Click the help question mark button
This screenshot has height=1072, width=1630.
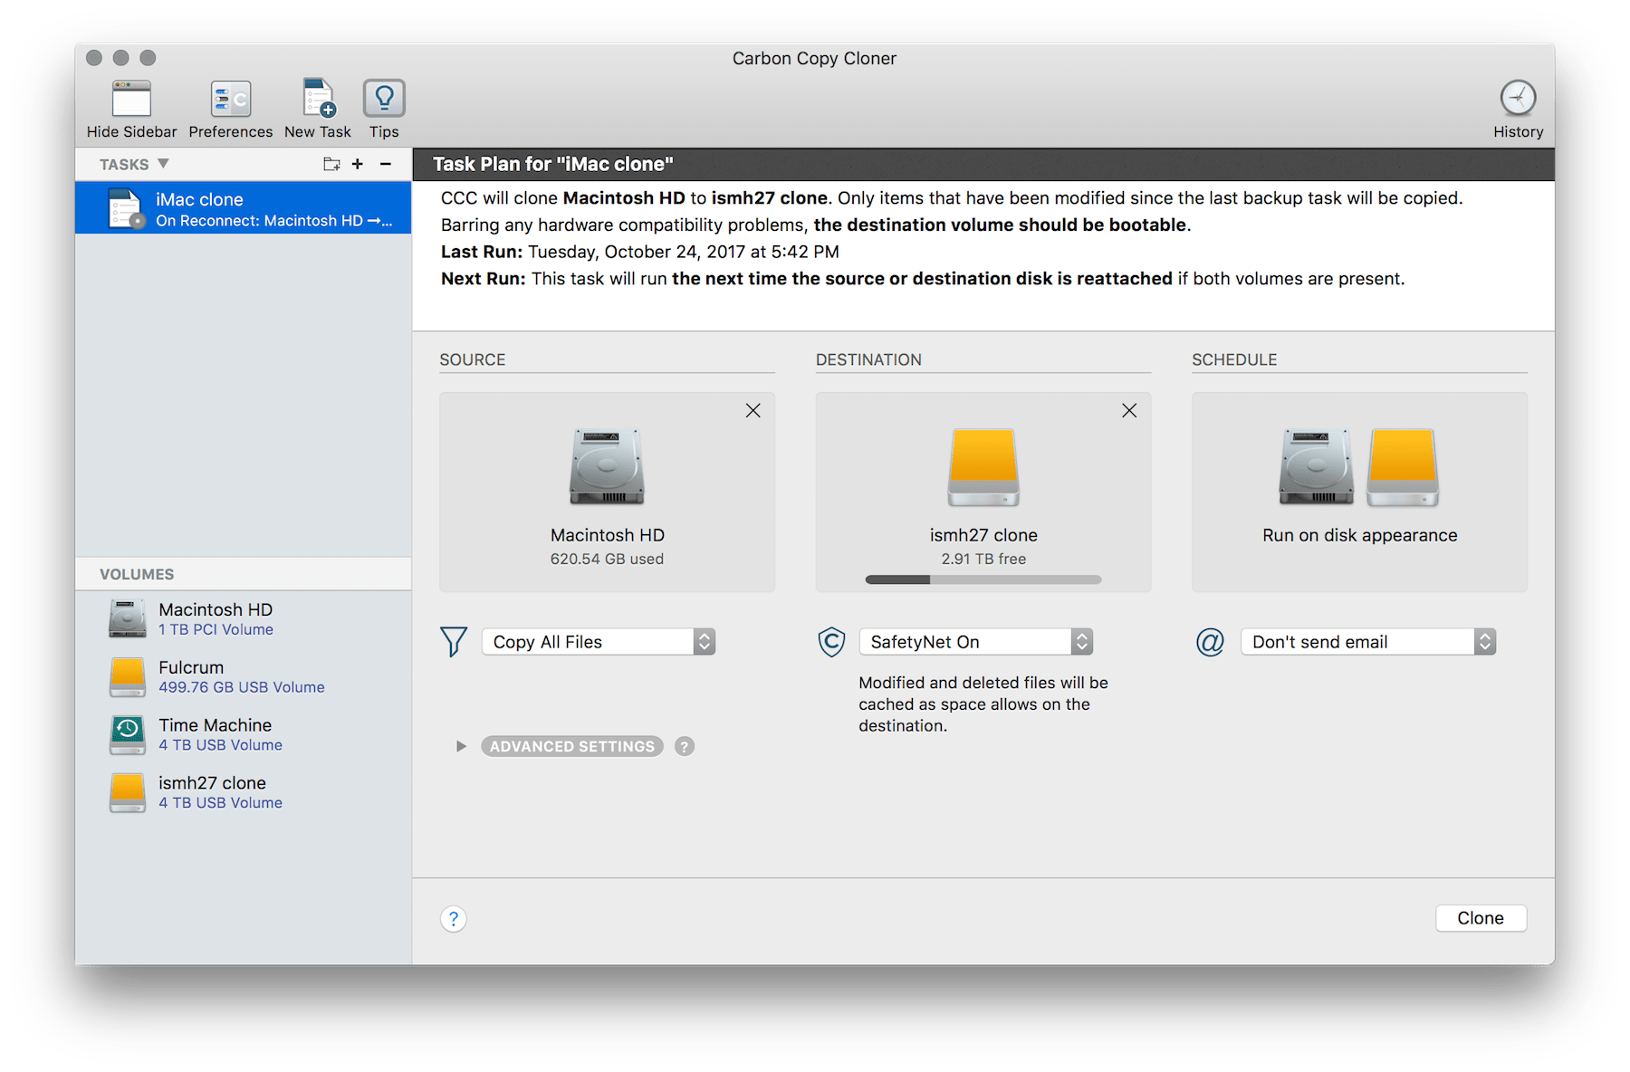point(453,918)
